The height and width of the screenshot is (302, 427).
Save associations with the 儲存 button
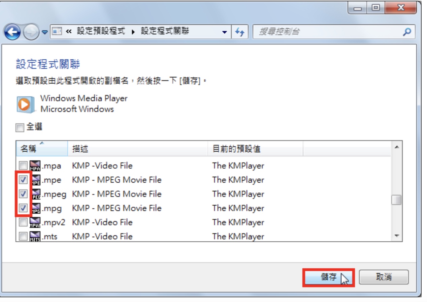[x=329, y=277]
